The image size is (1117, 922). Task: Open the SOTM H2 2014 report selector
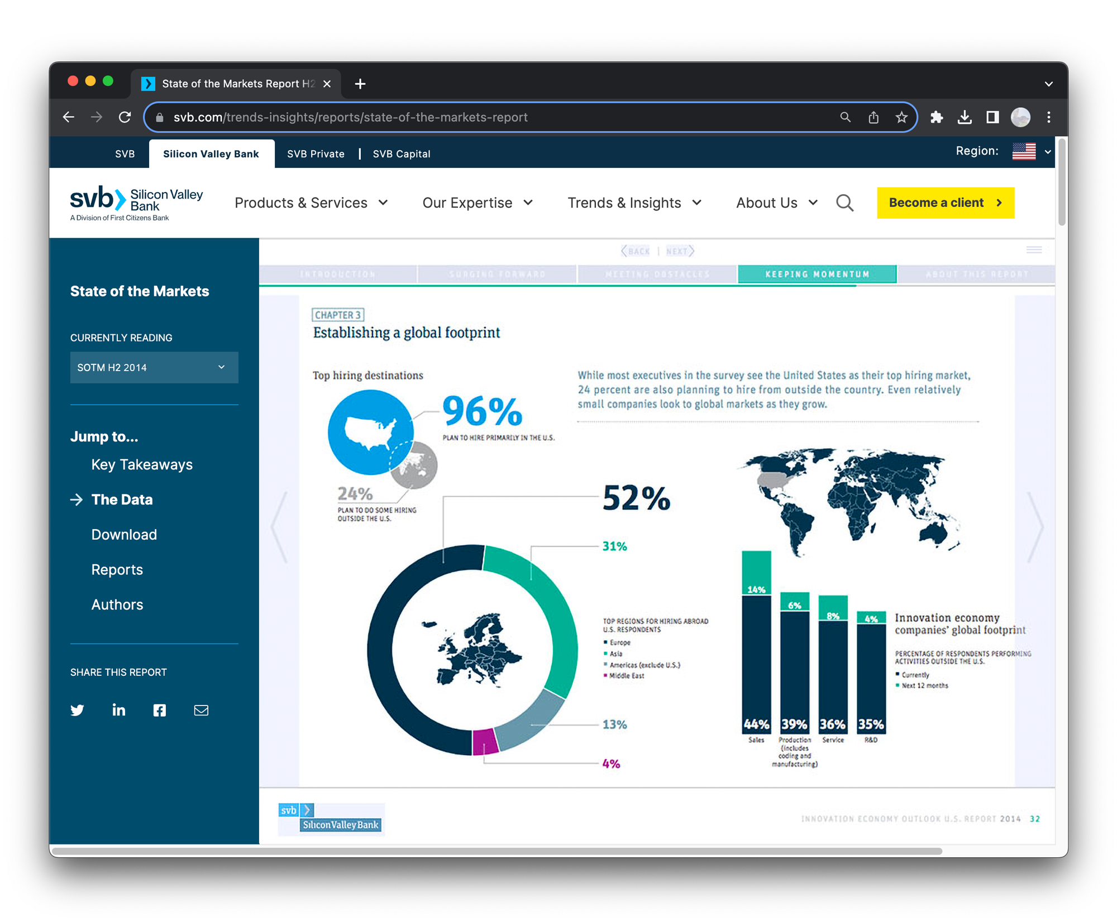click(154, 367)
